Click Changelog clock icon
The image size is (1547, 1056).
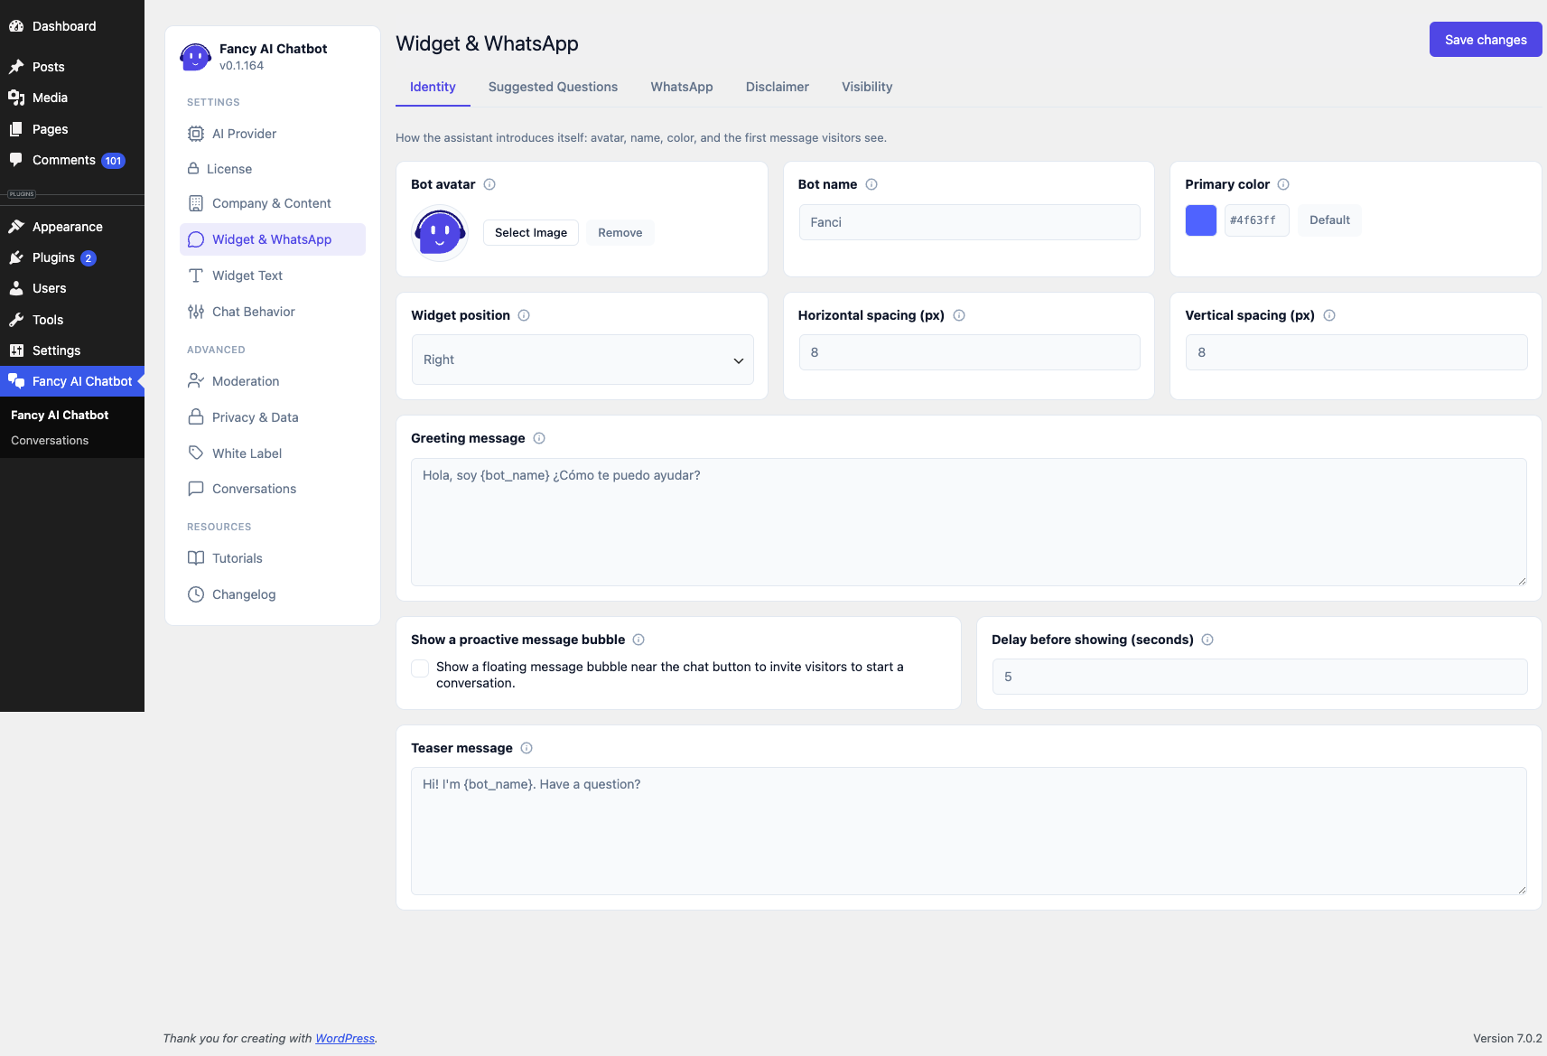(196, 594)
